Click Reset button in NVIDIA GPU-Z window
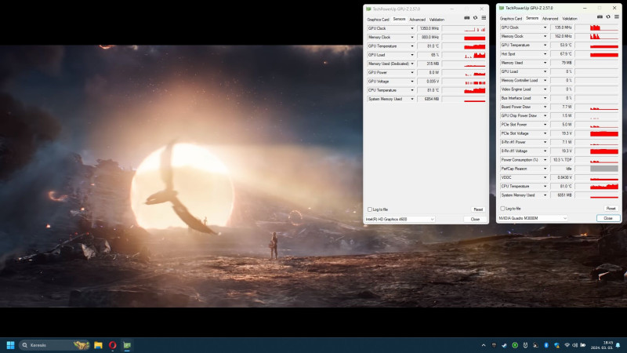Viewport: 627px width, 353px height. click(x=611, y=209)
